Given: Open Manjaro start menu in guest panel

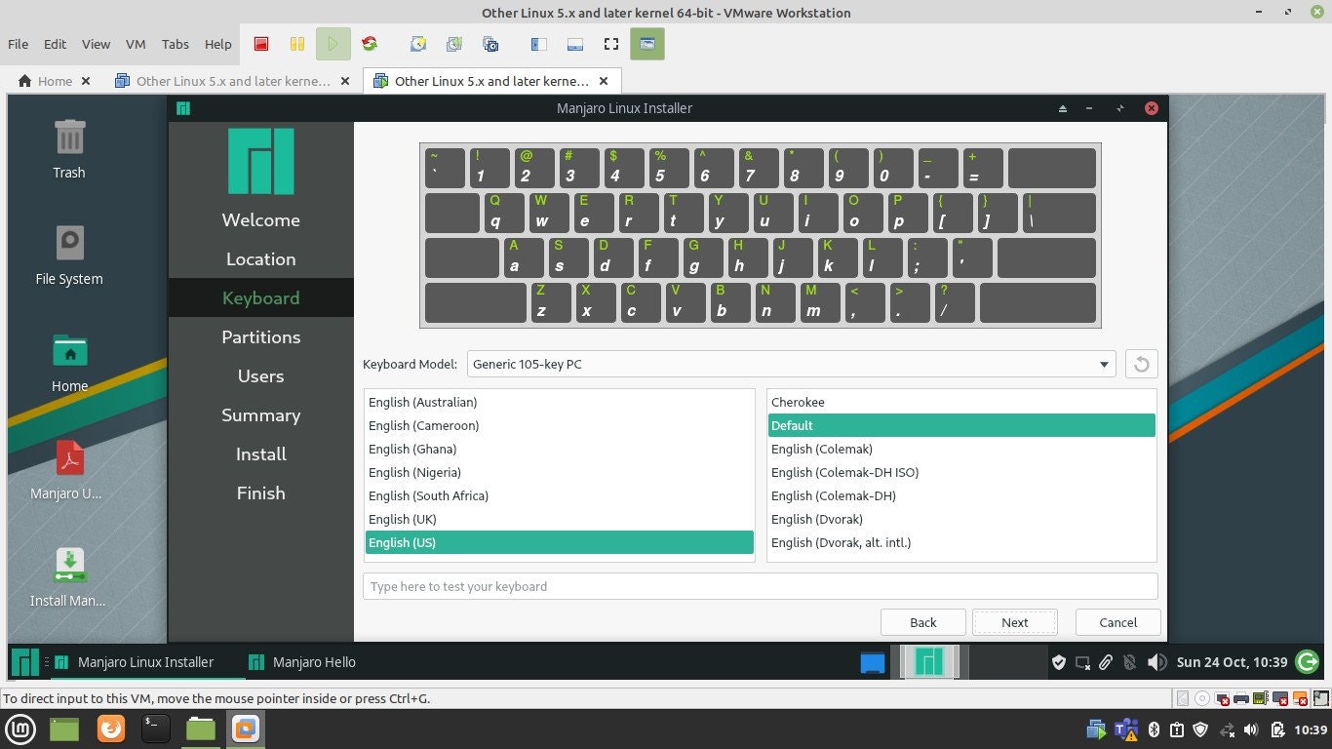Looking at the screenshot, I should [x=25, y=662].
